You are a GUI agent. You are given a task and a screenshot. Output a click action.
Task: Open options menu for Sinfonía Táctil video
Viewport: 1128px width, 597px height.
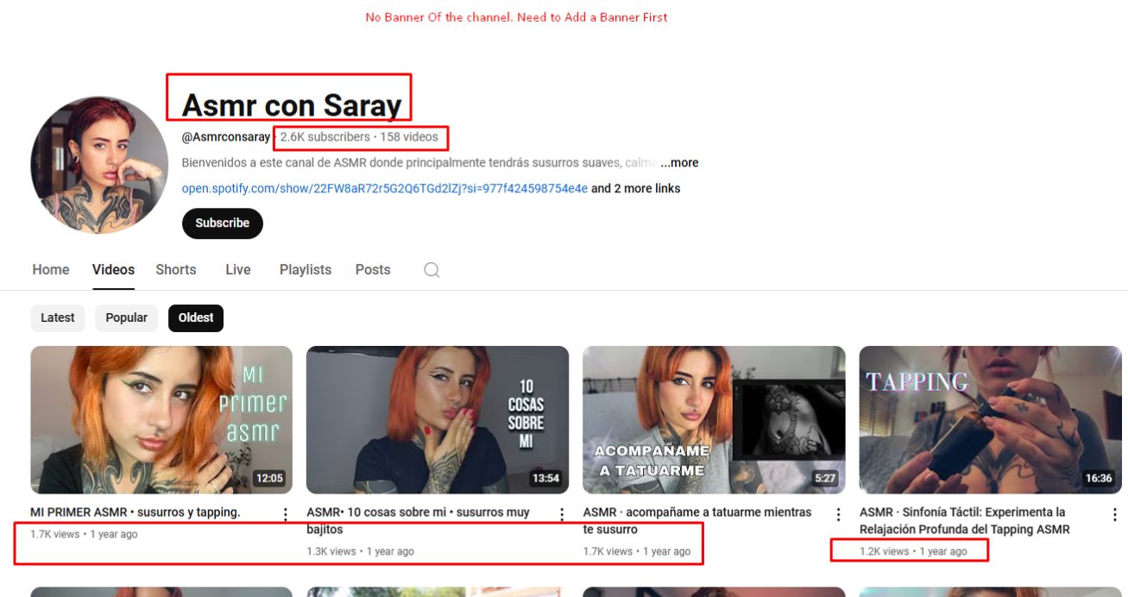tap(1114, 514)
